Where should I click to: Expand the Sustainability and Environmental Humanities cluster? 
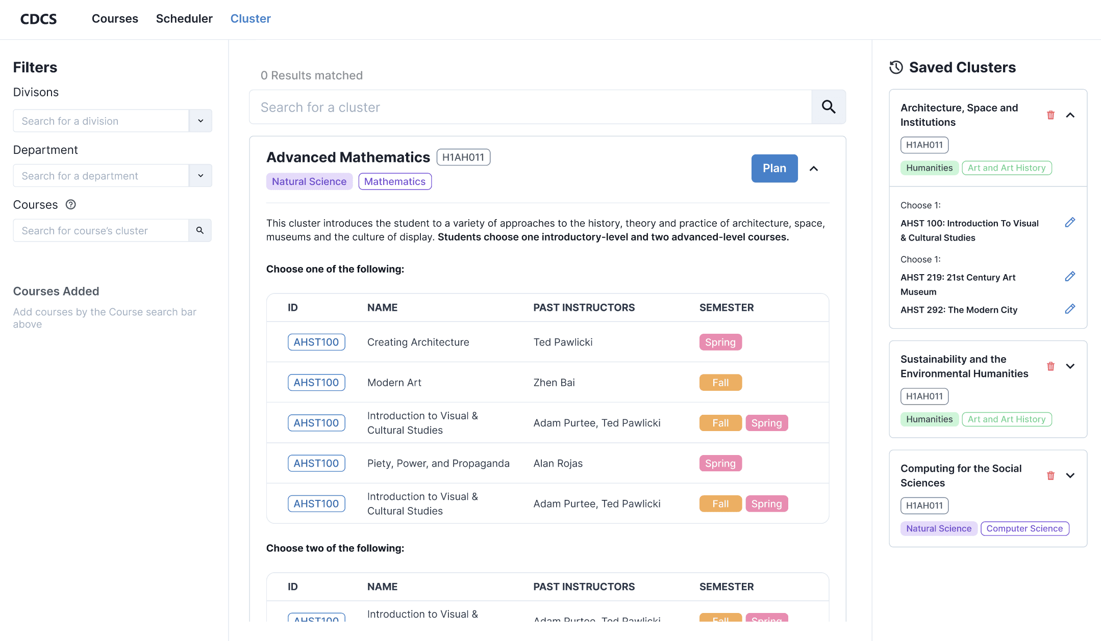[x=1070, y=366]
